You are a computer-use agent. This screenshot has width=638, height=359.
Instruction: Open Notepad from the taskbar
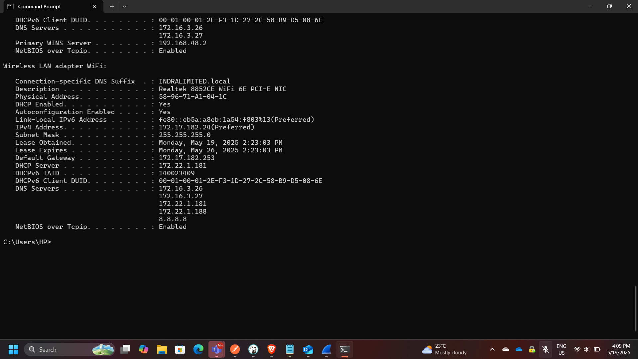tap(290, 349)
